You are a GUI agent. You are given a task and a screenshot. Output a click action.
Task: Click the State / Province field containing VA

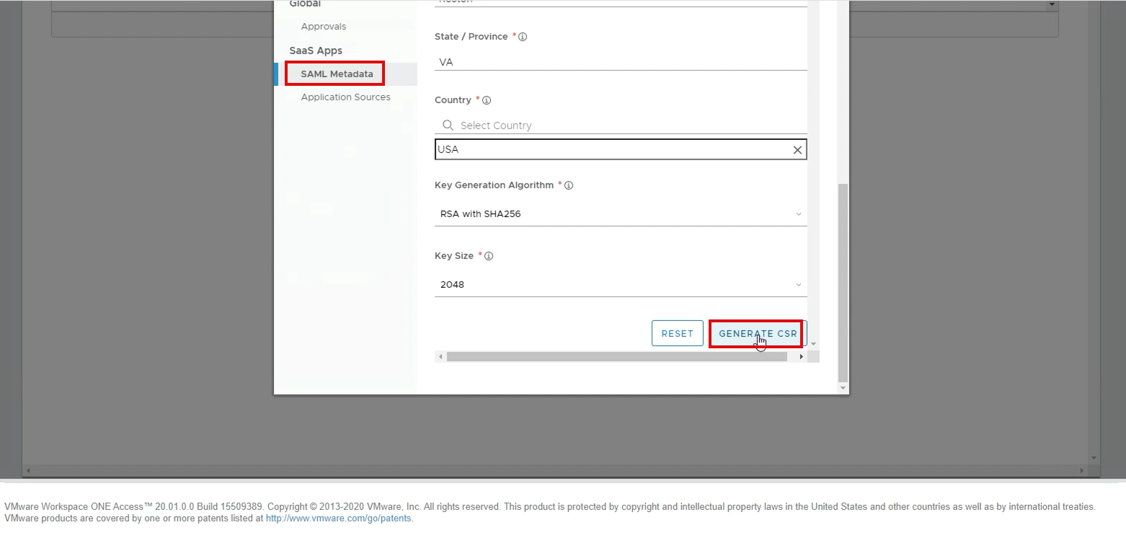[620, 62]
